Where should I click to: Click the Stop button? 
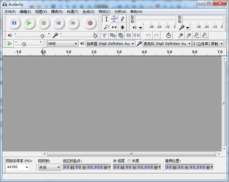[44, 23]
